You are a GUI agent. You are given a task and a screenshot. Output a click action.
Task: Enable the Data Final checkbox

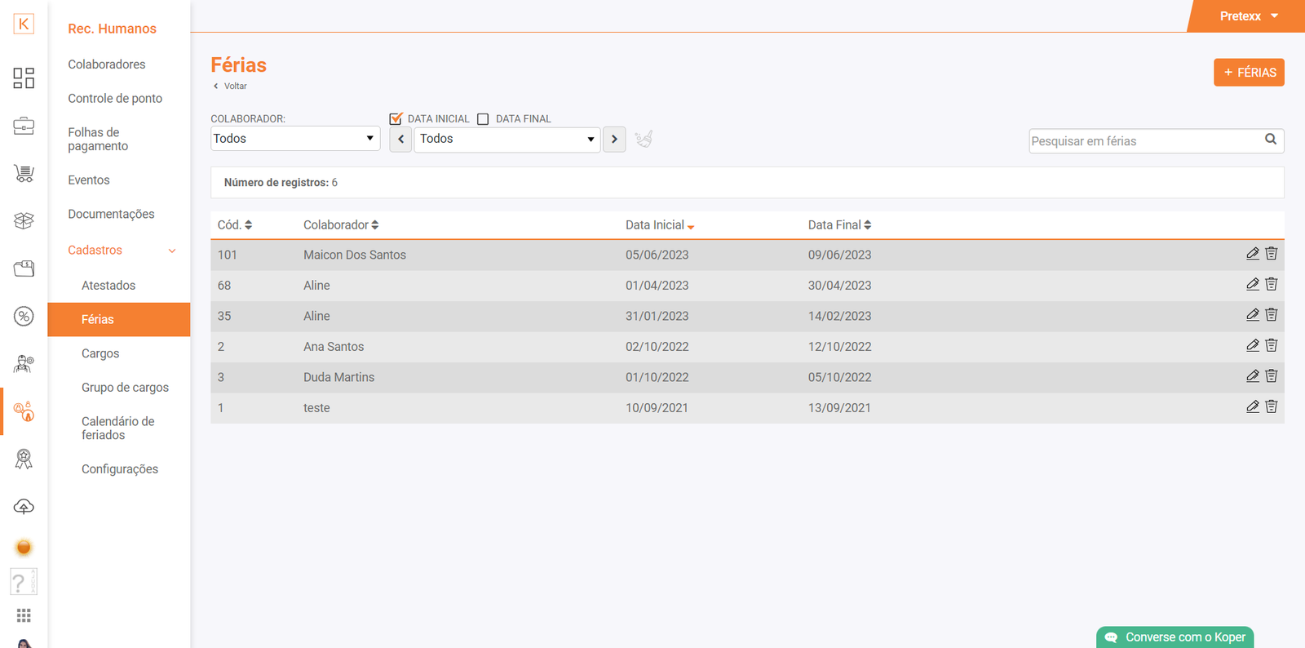coord(483,119)
